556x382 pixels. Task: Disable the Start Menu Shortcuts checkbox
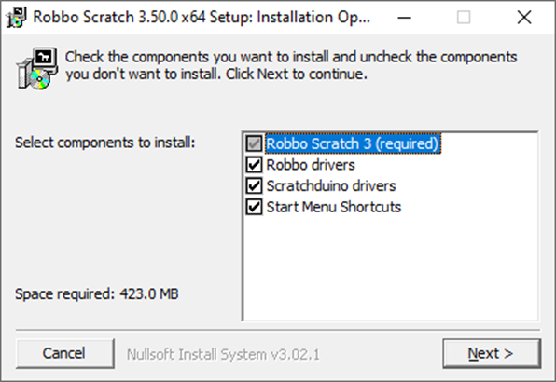[x=254, y=207]
